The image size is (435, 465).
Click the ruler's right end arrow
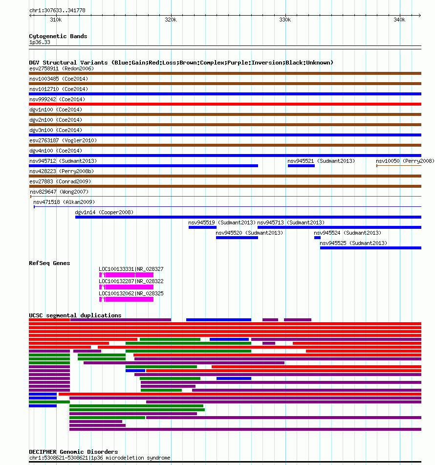419,16
